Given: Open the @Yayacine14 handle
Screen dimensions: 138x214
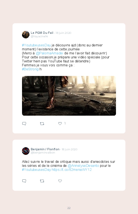Looking at the screenshot, I should pyautogui.click(x=39, y=37).
